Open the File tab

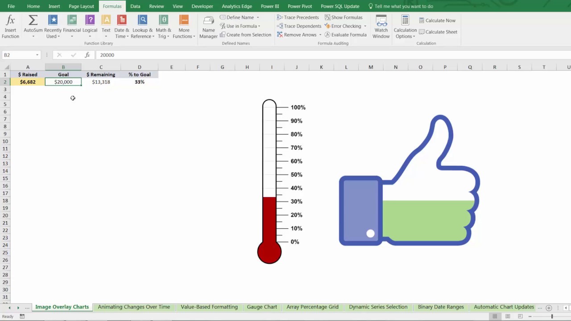tap(11, 6)
